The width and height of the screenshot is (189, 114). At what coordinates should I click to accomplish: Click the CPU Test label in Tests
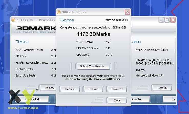22,56
